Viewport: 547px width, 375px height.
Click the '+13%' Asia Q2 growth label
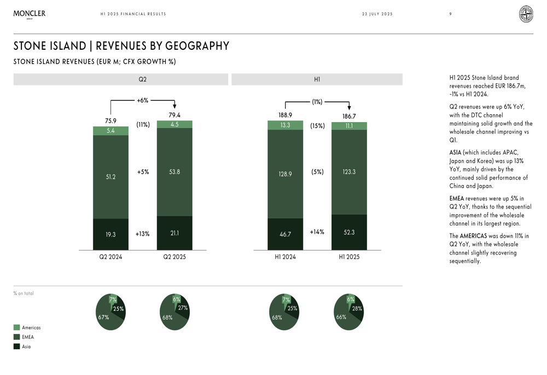tap(142, 234)
